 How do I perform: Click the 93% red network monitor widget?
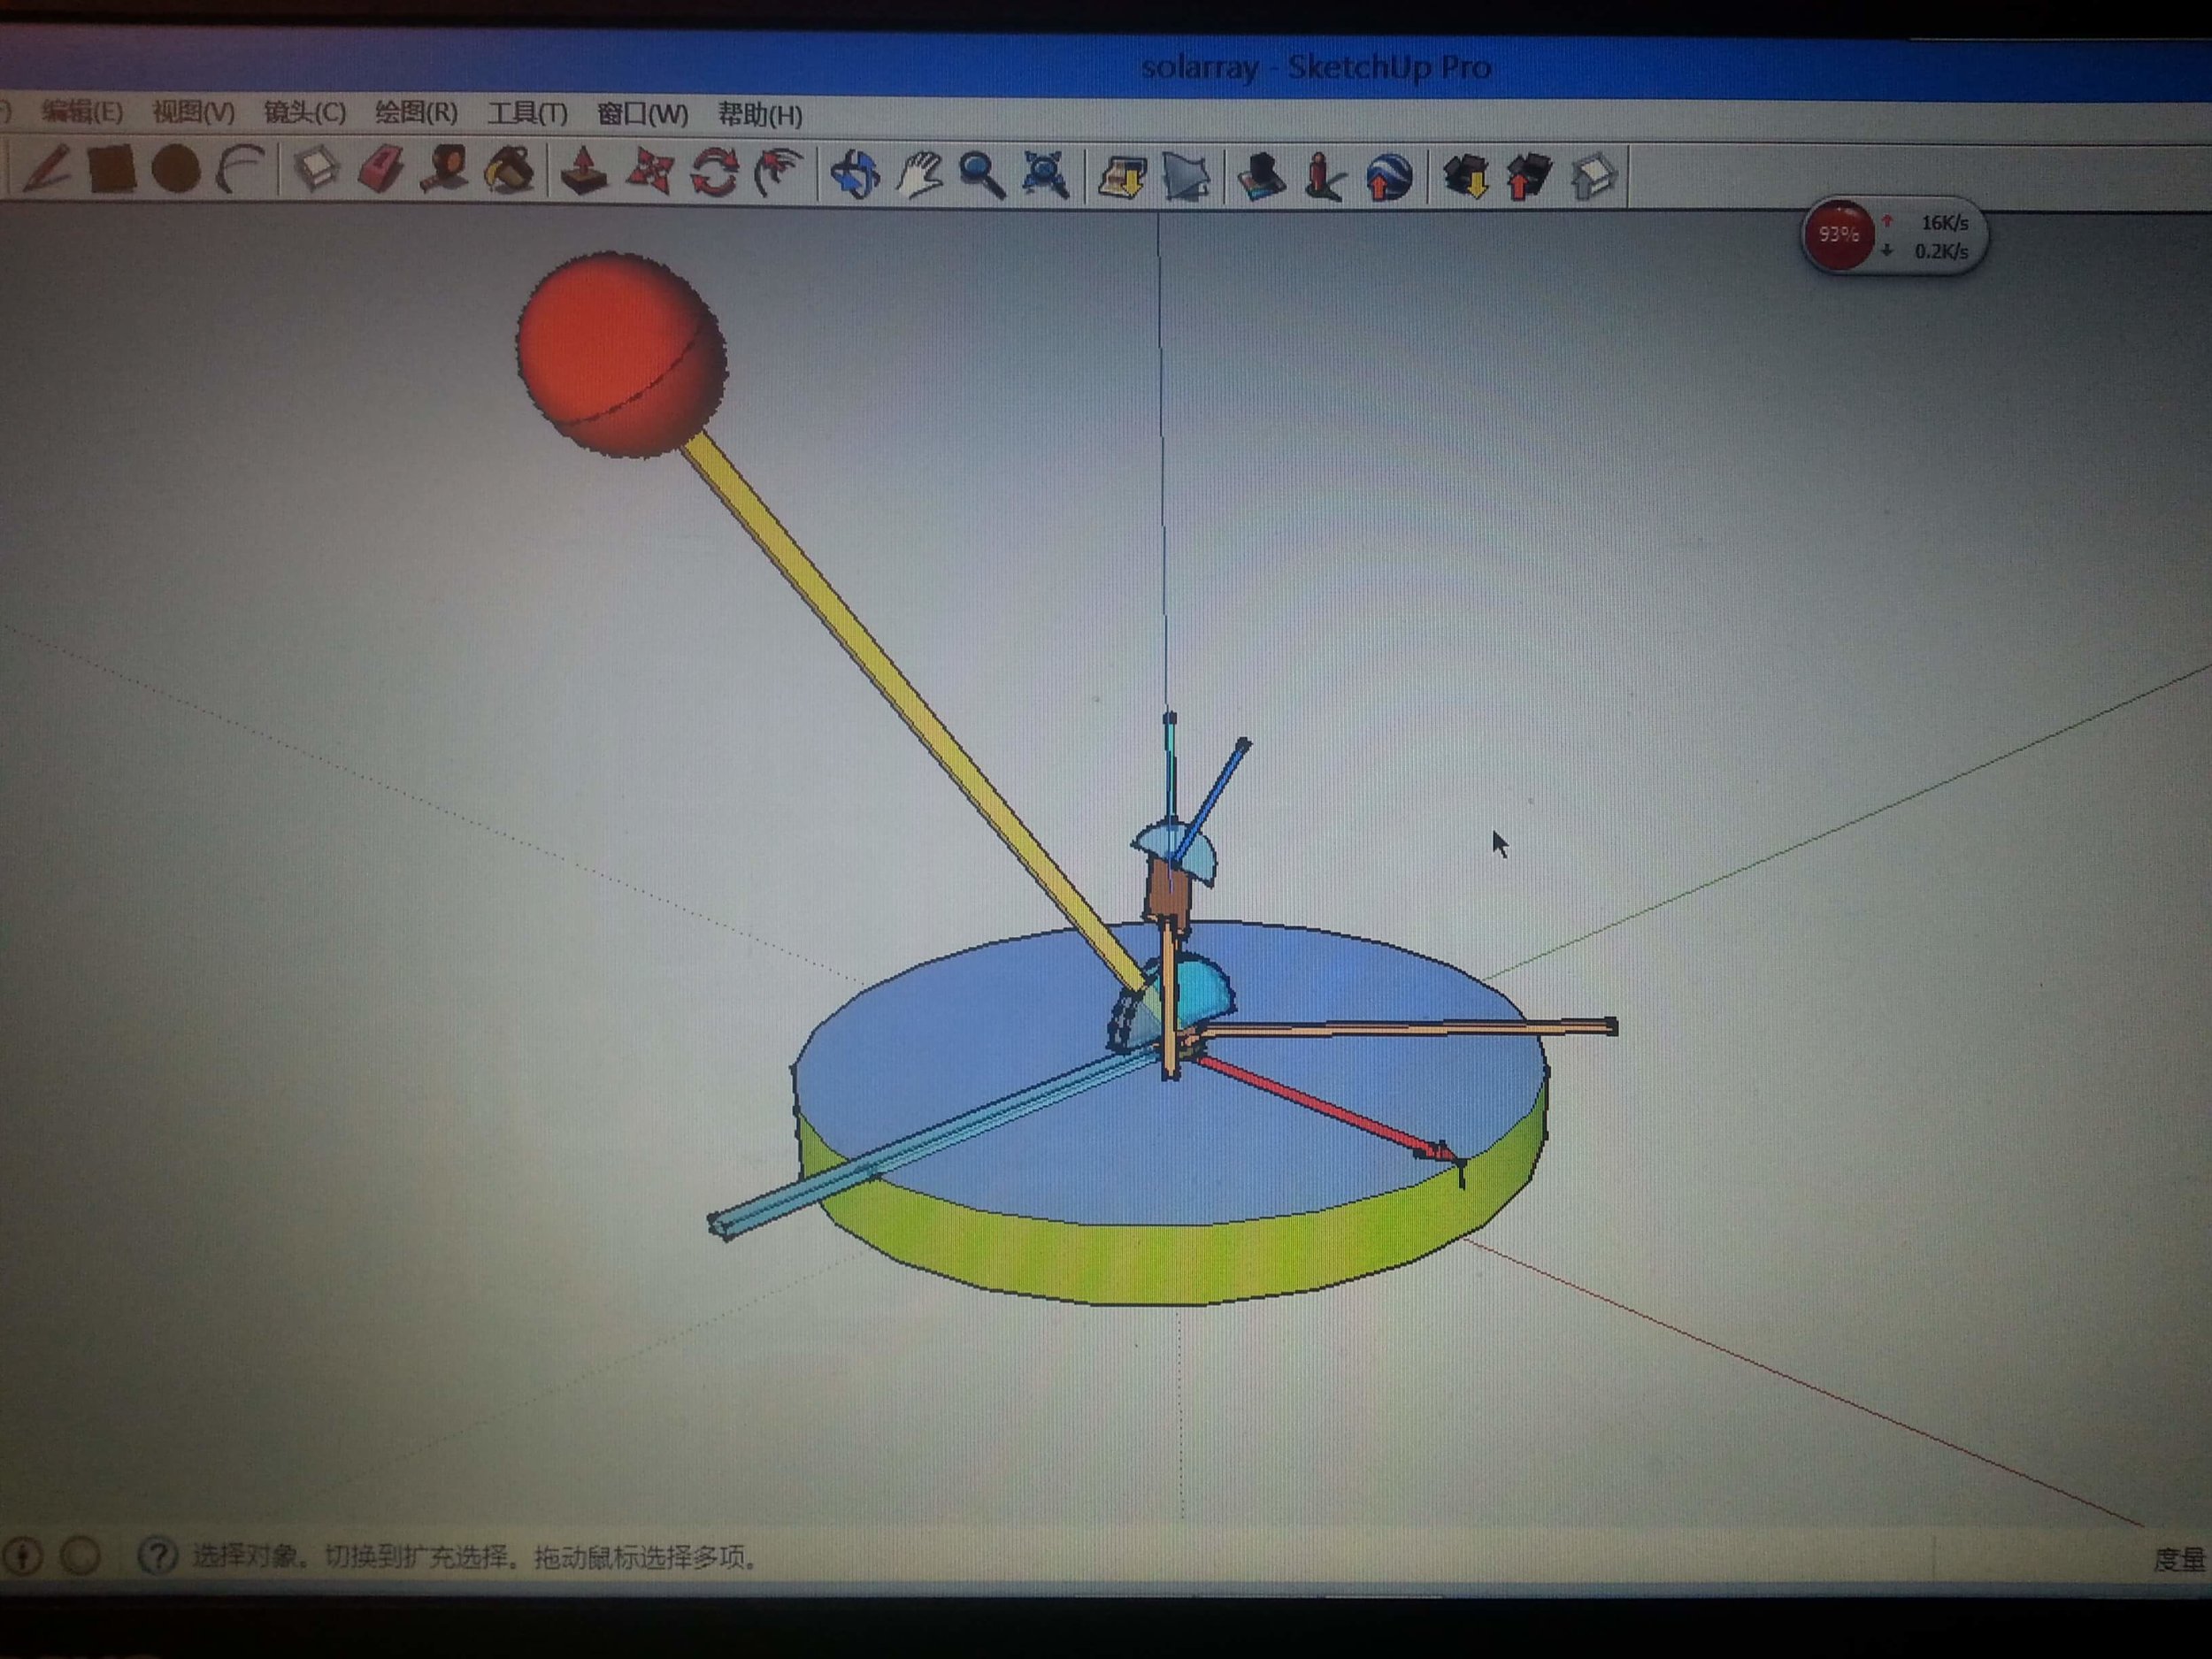pyautogui.click(x=1838, y=235)
